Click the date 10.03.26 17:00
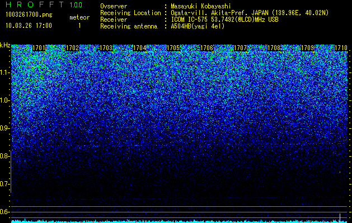The width and height of the screenshot is (352, 223). [x=29, y=26]
